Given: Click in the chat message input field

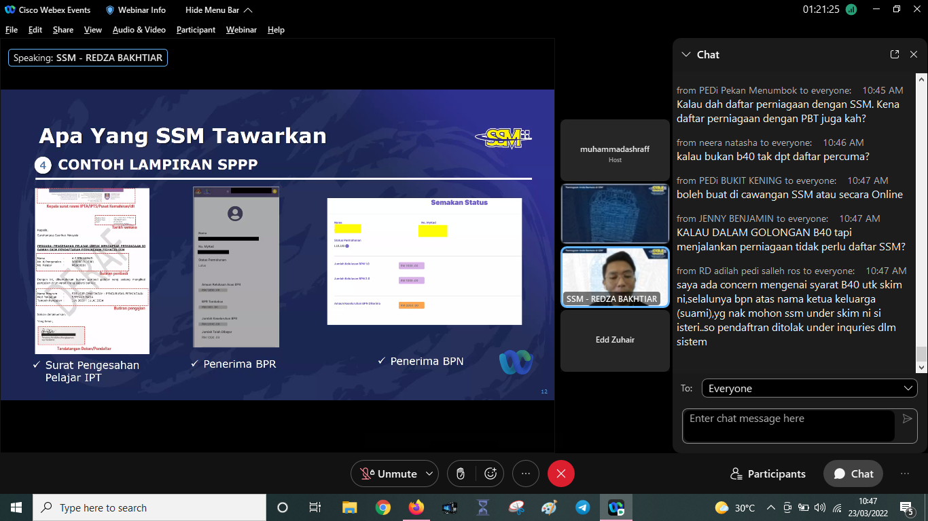Looking at the screenshot, I should click(788, 425).
